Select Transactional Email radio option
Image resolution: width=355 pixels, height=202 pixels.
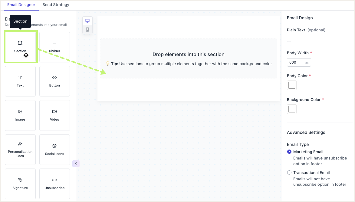click(x=289, y=172)
